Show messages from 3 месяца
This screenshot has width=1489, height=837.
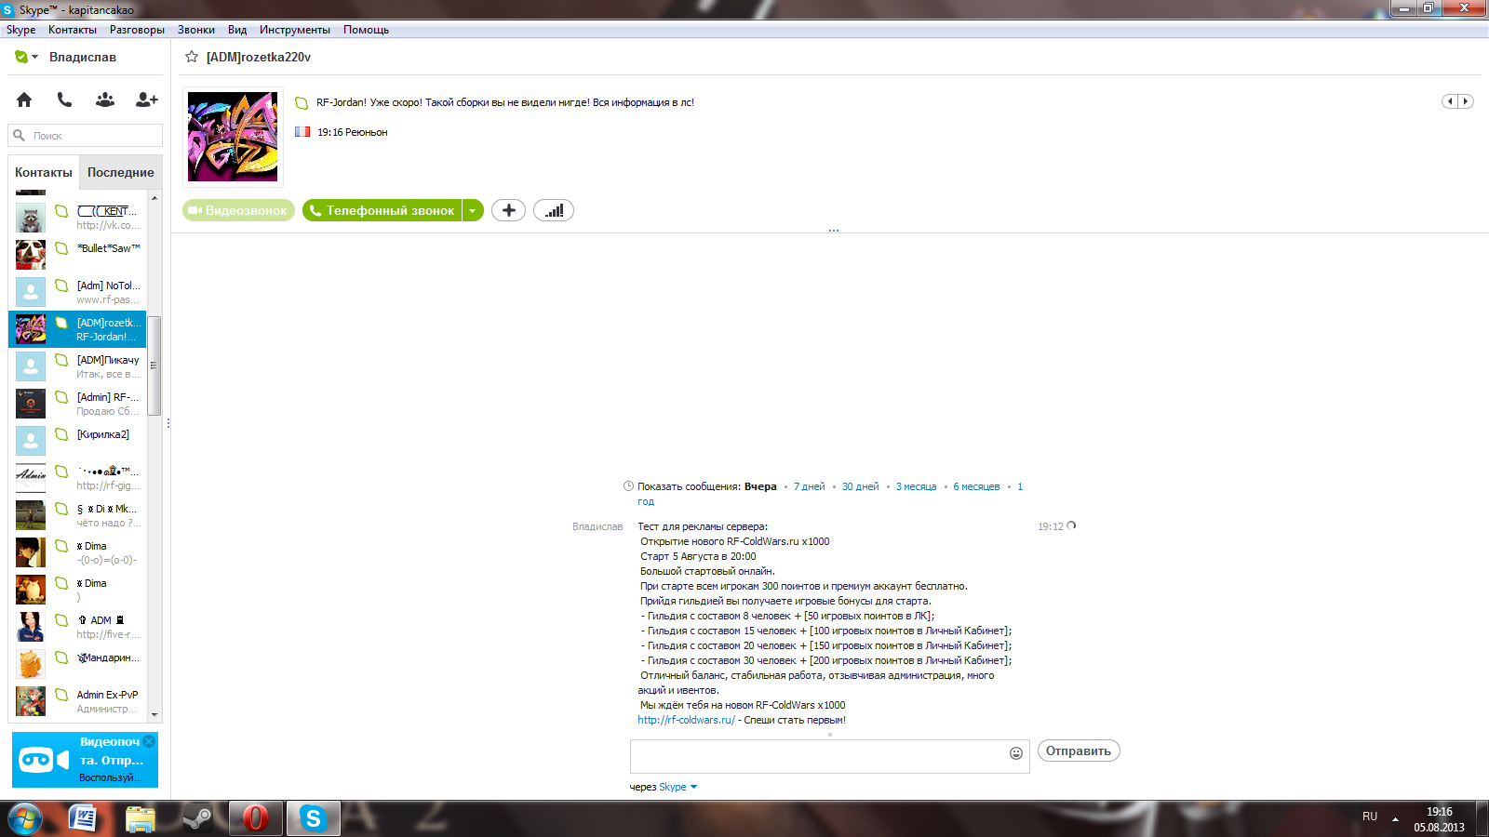917,486
